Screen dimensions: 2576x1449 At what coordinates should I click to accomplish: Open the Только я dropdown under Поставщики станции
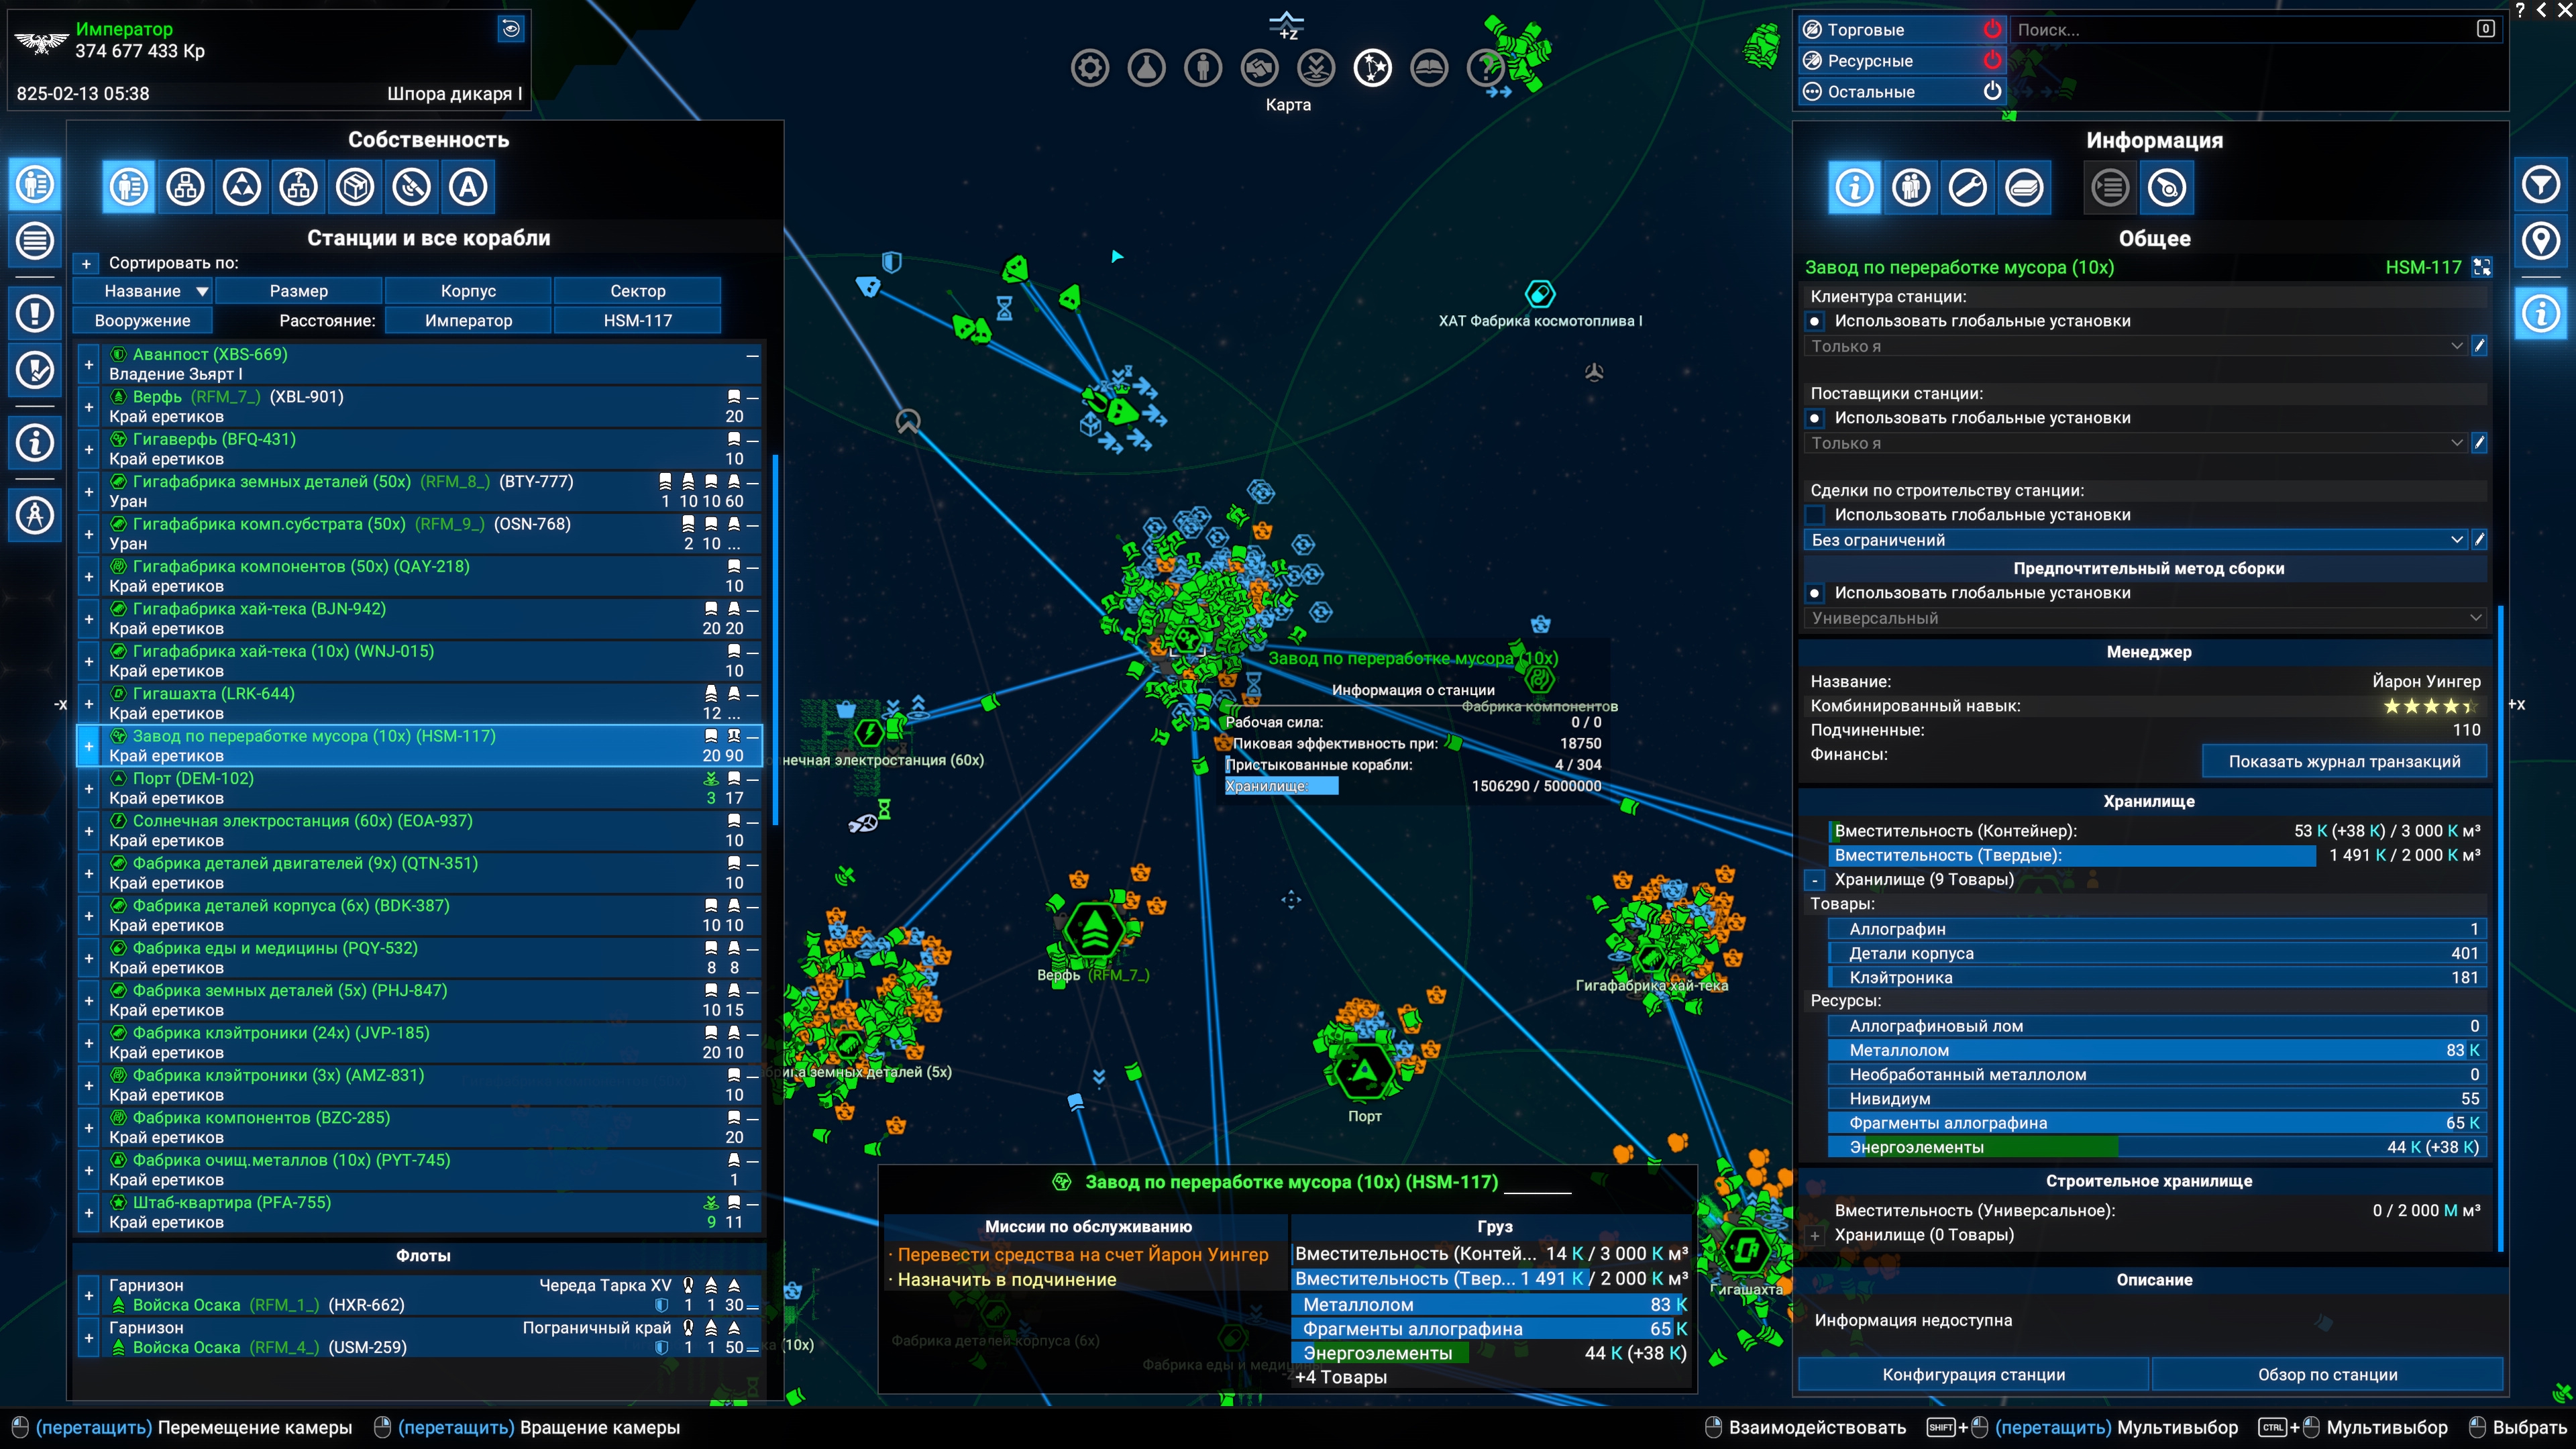point(2136,443)
